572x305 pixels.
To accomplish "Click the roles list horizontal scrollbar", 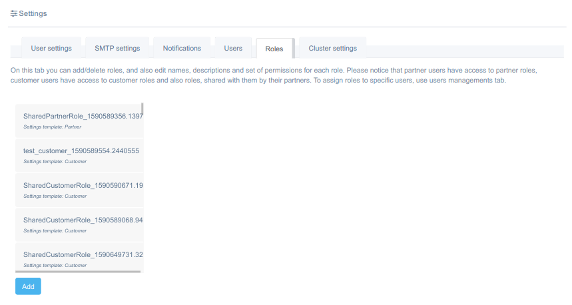I will click(78, 272).
